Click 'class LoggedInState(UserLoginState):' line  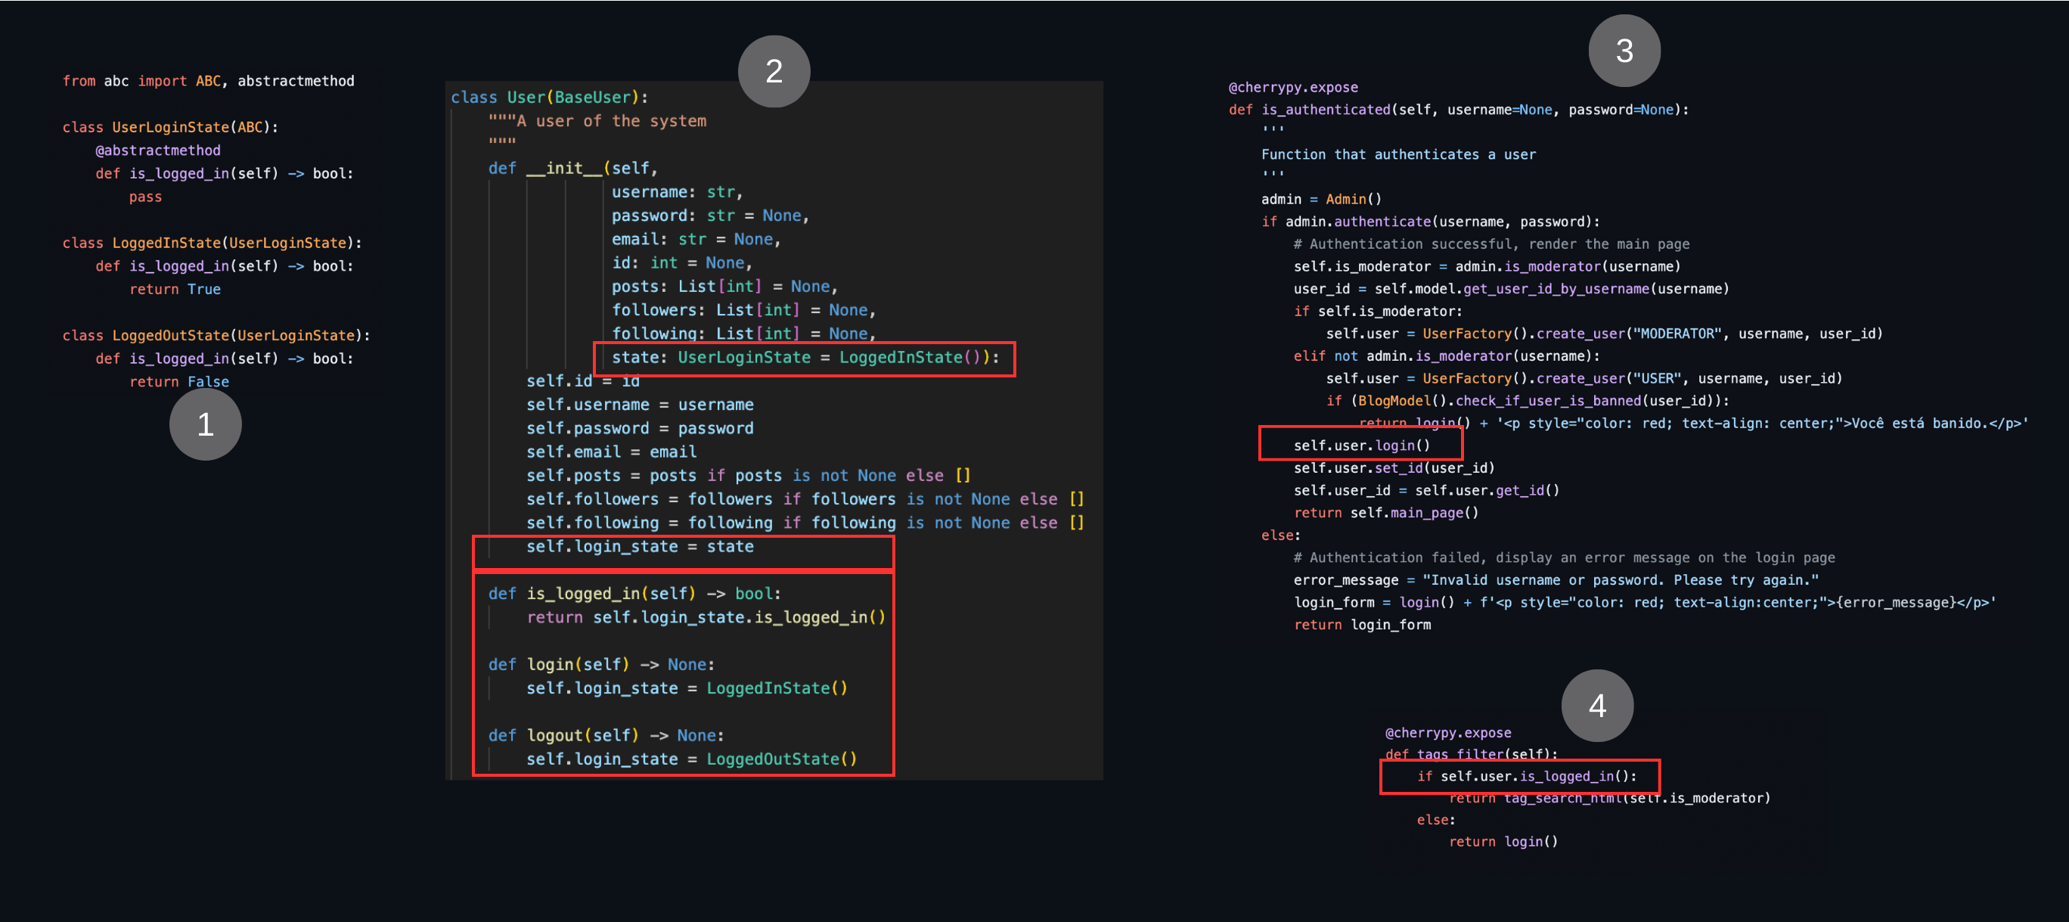[212, 244]
